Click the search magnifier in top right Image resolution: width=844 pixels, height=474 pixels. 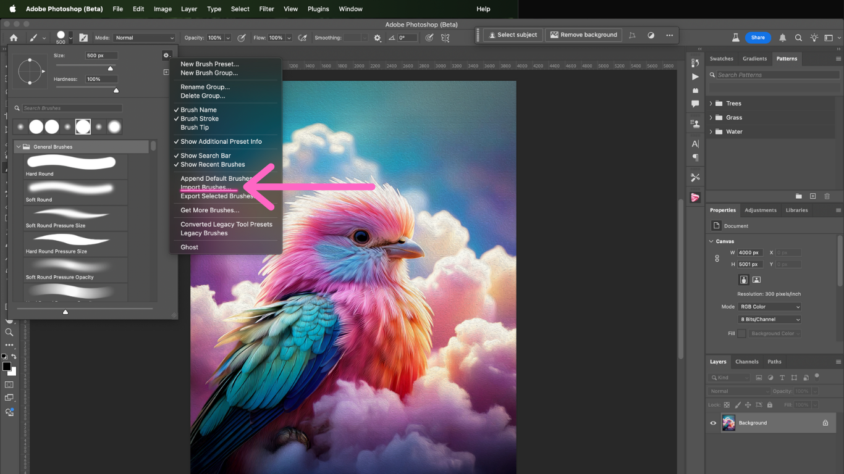pyautogui.click(x=798, y=38)
